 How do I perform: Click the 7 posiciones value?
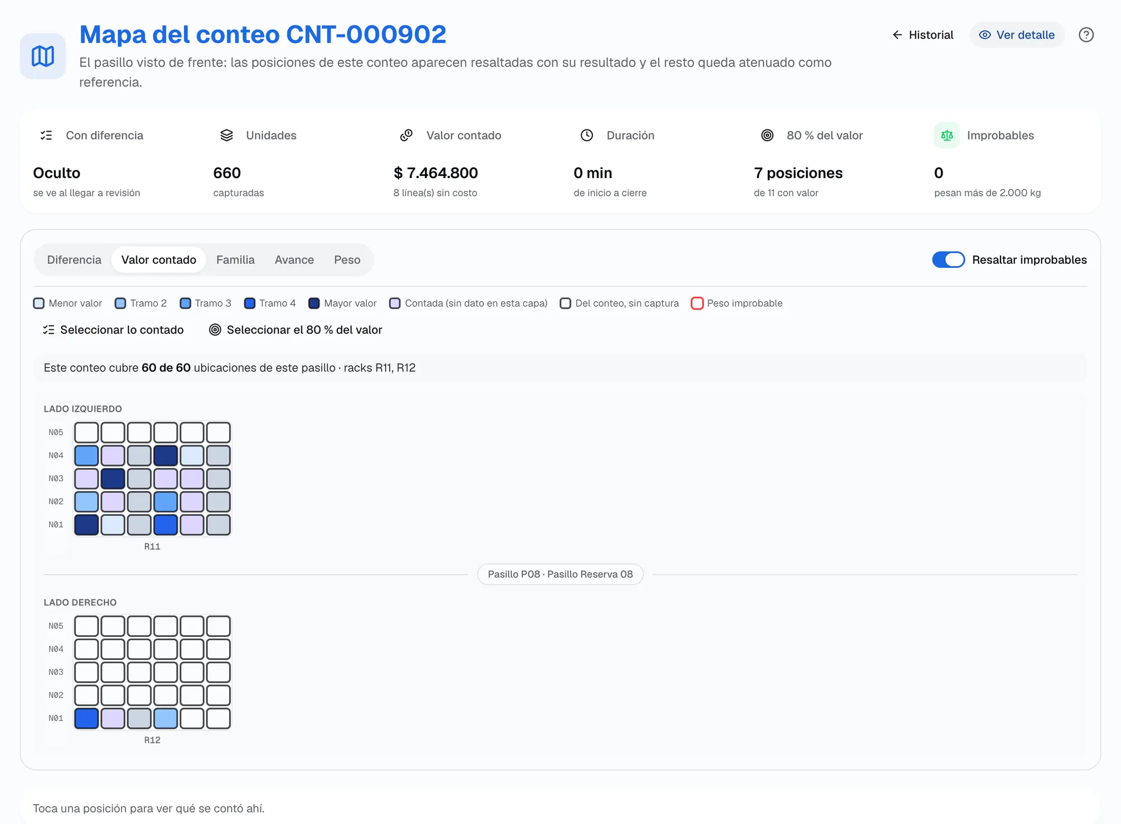click(798, 173)
